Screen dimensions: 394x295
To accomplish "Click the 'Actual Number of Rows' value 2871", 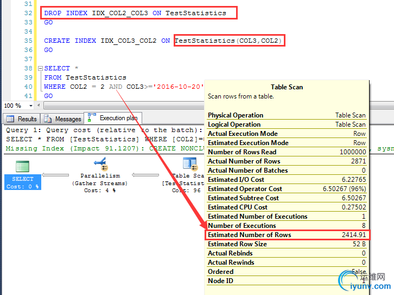I will point(358,161).
